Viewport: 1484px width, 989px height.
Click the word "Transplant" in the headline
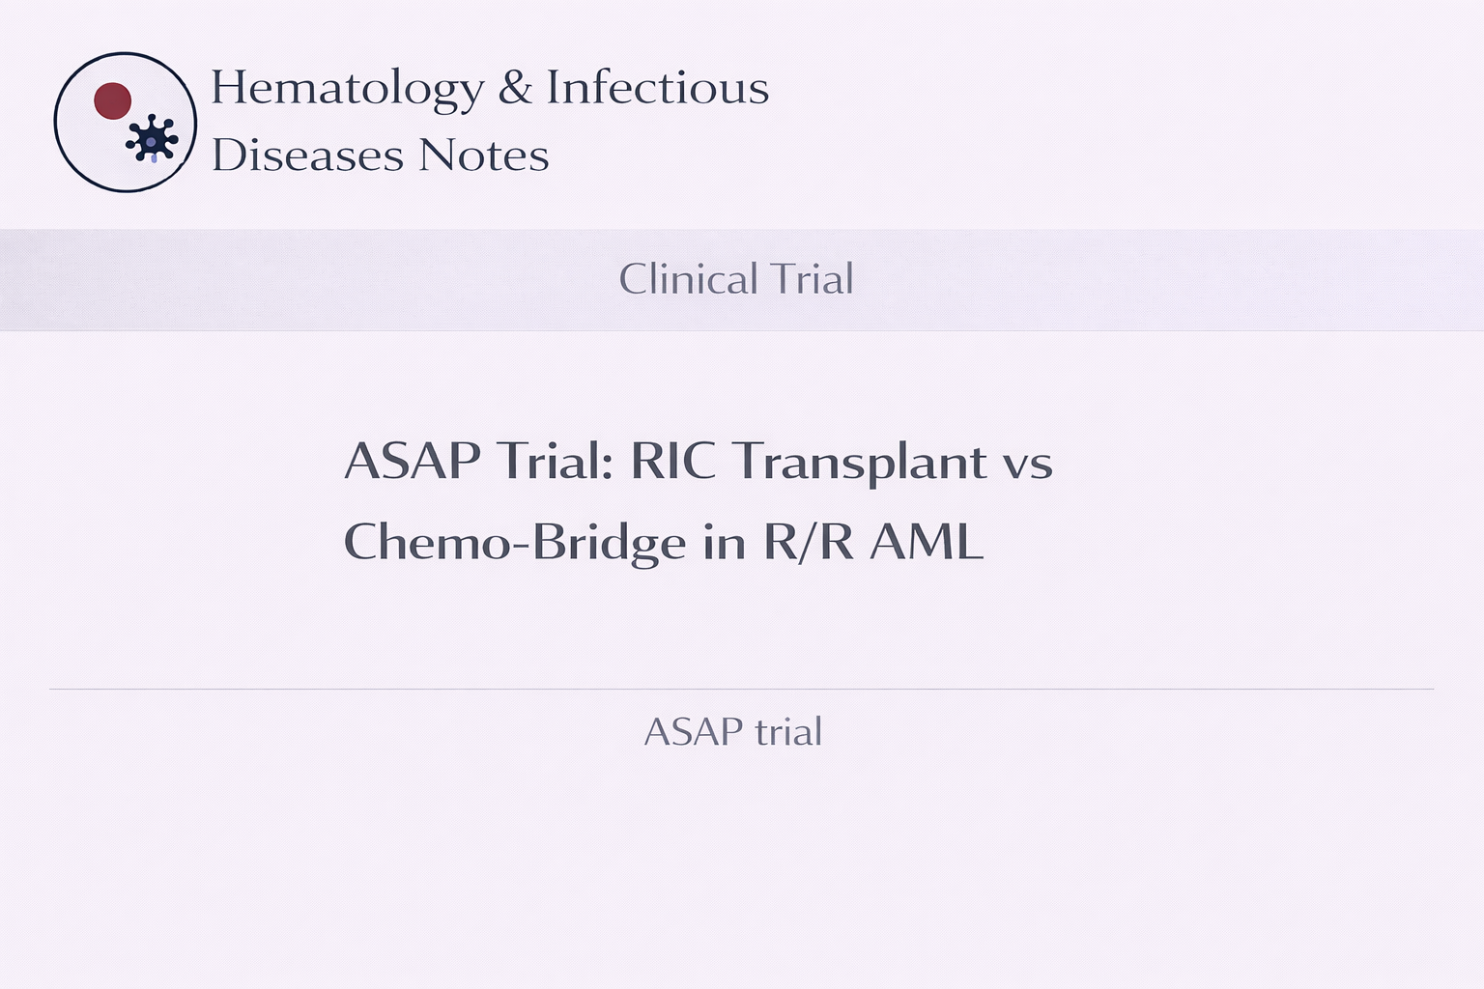pyautogui.click(x=860, y=464)
